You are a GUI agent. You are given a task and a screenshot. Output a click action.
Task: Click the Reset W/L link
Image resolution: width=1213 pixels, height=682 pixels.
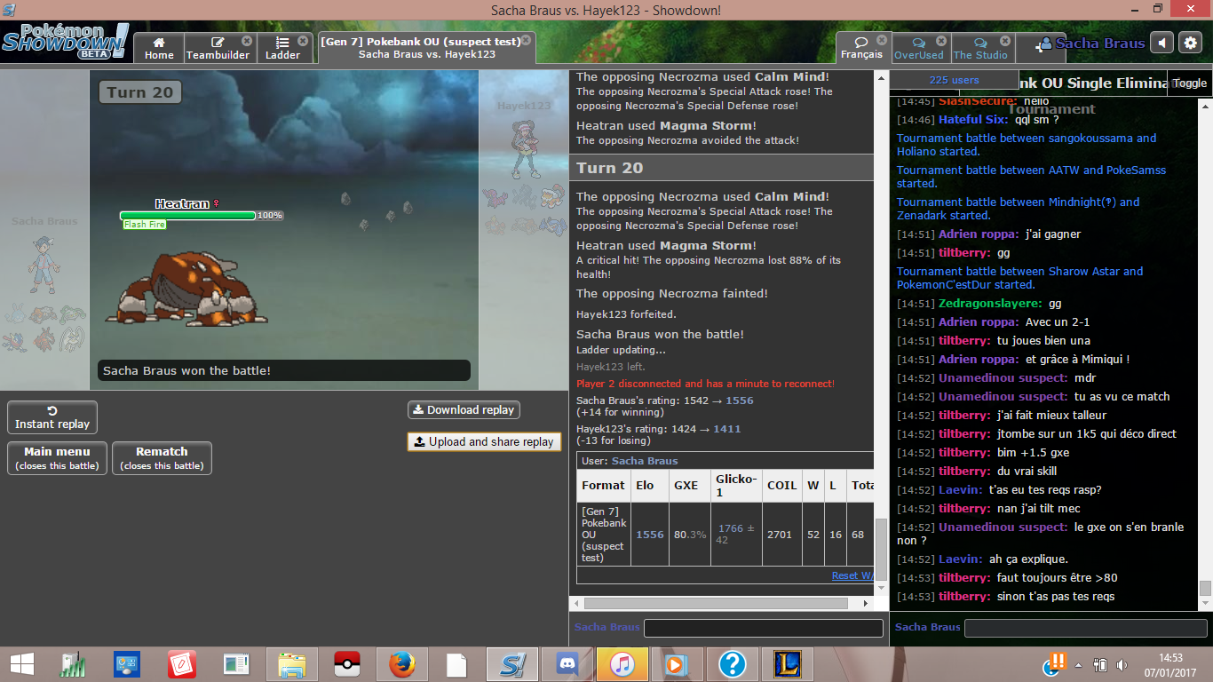click(x=853, y=575)
